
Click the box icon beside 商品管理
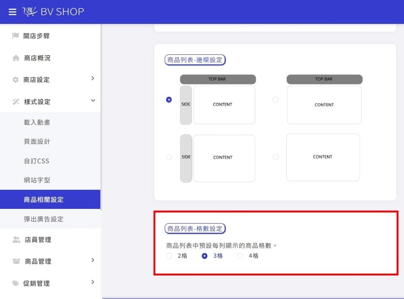tap(16, 261)
